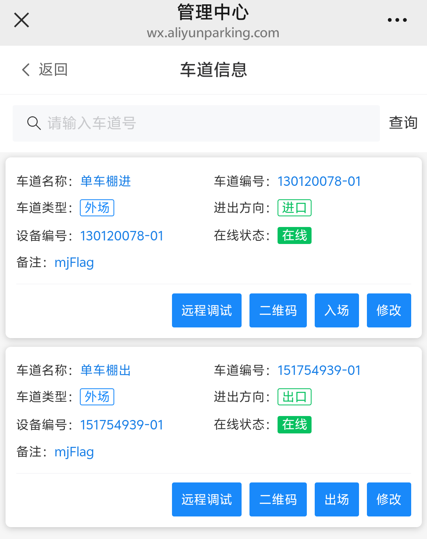The height and width of the screenshot is (539, 427).
Task: Close the 管理中心 page with the X icon
Action: pyautogui.click(x=21, y=20)
